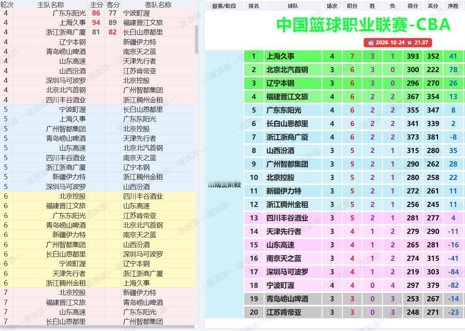Select 浙江浙商广厦 in the rank 7 standings row

click(287, 137)
